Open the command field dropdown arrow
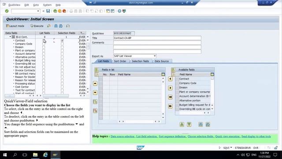 (x=38, y=11)
